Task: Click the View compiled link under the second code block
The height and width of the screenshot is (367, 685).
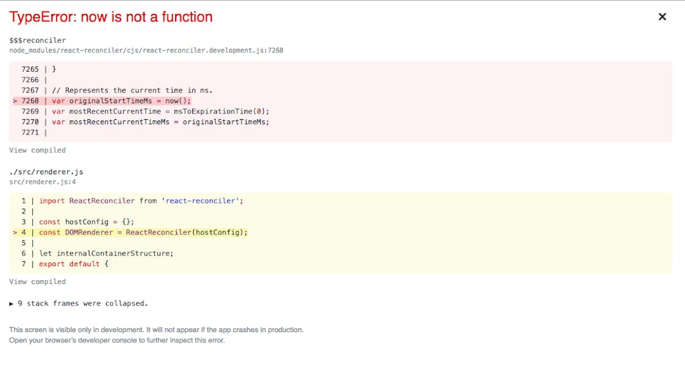Action: click(x=37, y=281)
